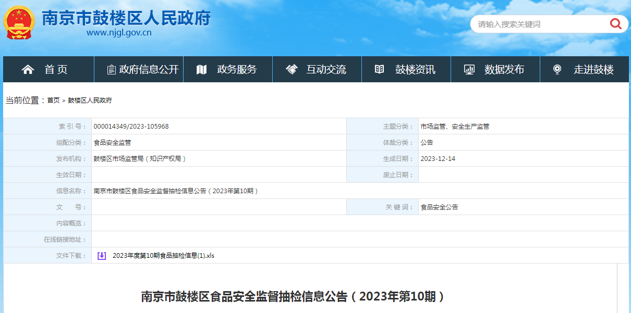Click the handshake icon beside 互动交流
631x313 pixels.
point(292,69)
